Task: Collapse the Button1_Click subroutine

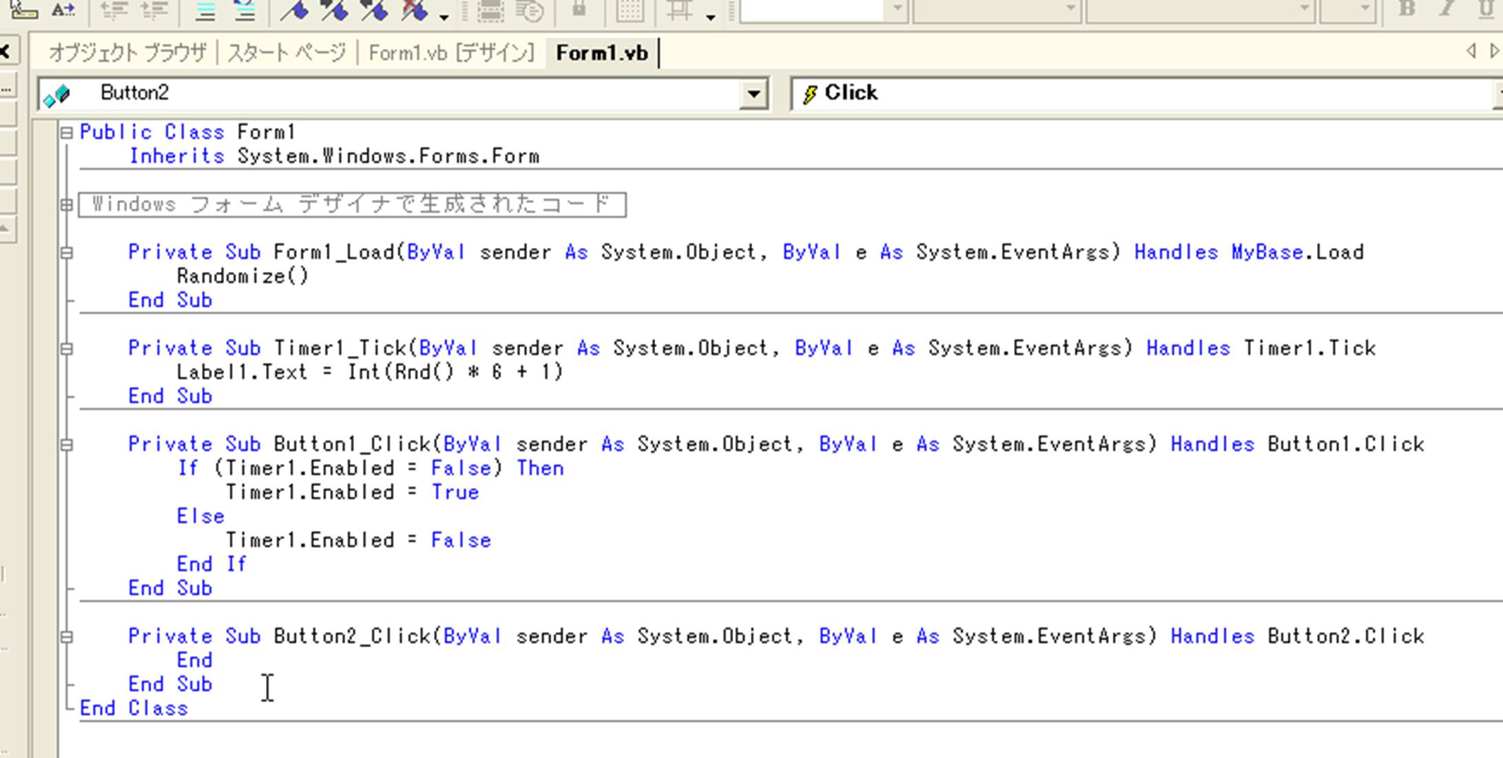Action: pos(67,445)
